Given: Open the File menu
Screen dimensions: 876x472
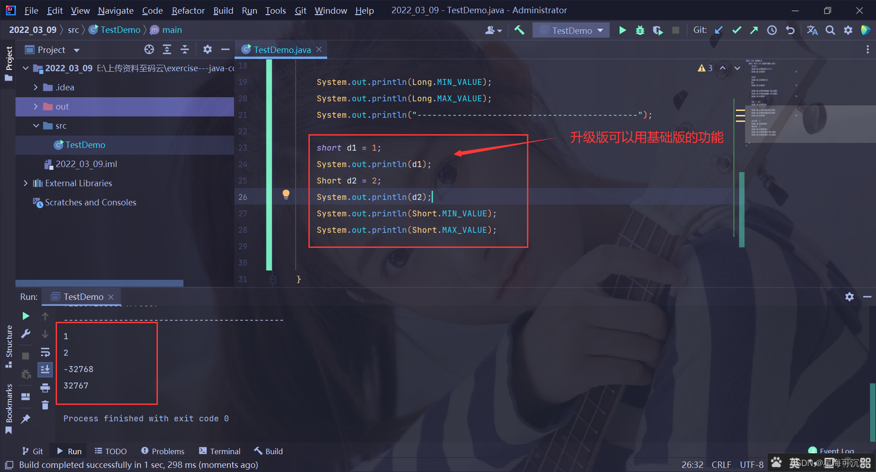Looking at the screenshot, I should pyautogui.click(x=31, y=10).
